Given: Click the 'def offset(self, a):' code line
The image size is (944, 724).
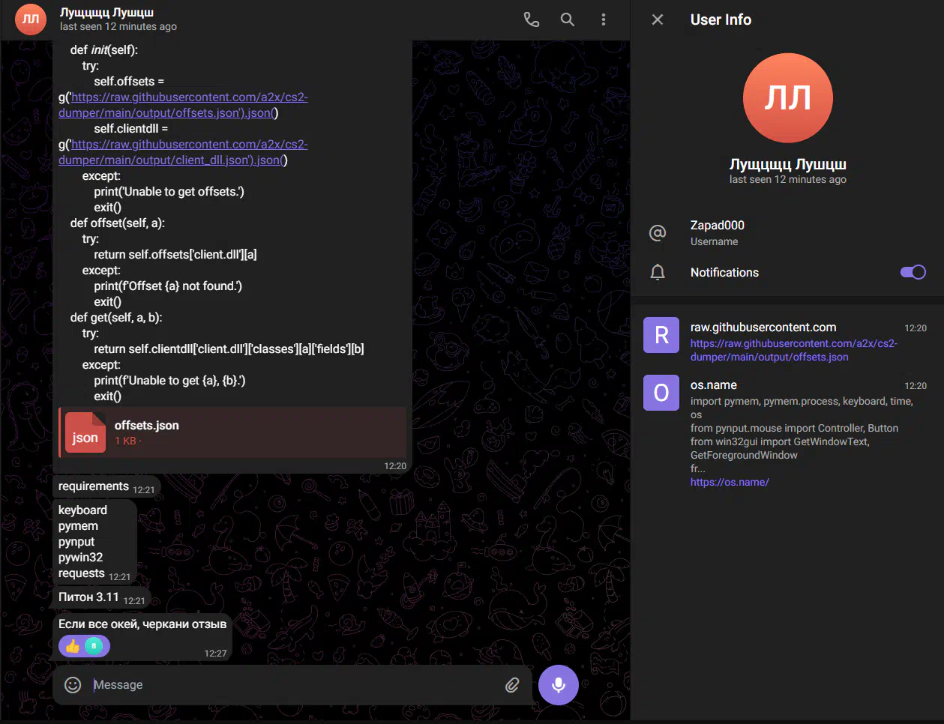Looking at the screenshot, I should tap(118, 223).
